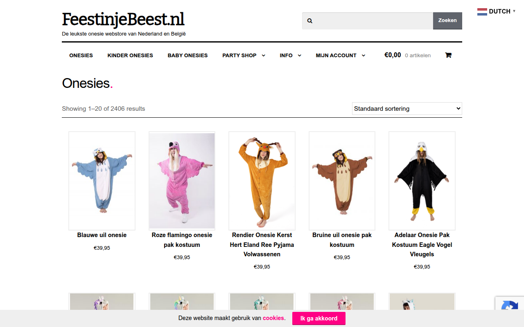Expand the Party Shop submenu arrow

point(263,56)
